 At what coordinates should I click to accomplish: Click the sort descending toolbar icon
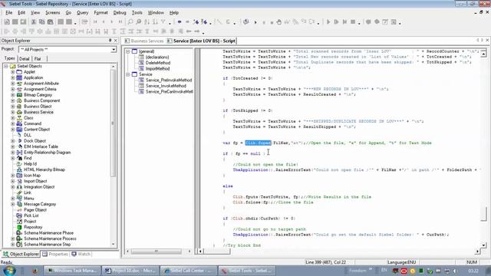tap(155, 22)
